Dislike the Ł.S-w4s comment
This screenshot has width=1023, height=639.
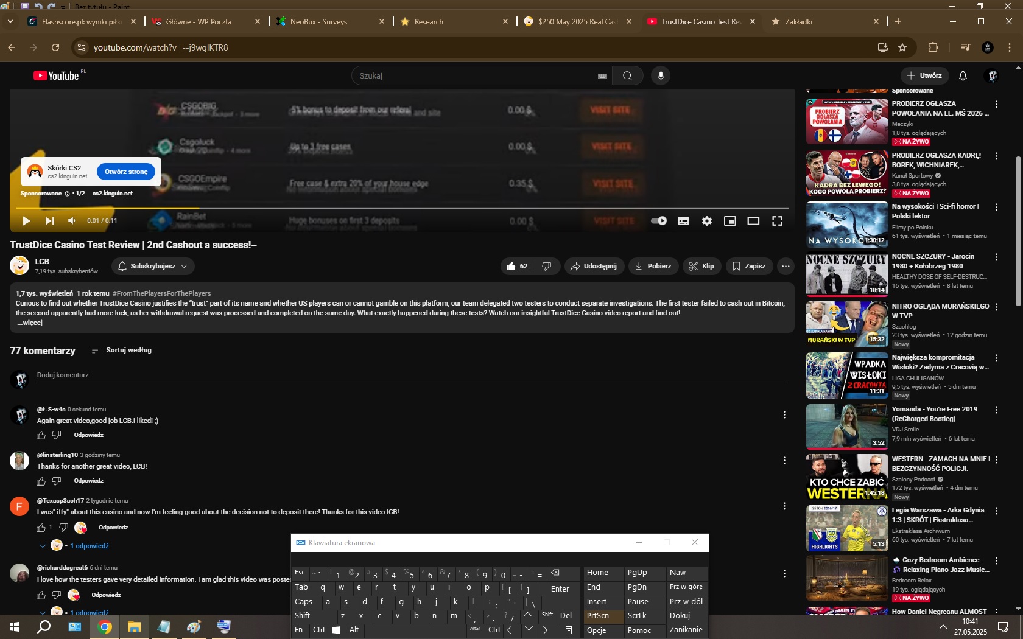57,435
